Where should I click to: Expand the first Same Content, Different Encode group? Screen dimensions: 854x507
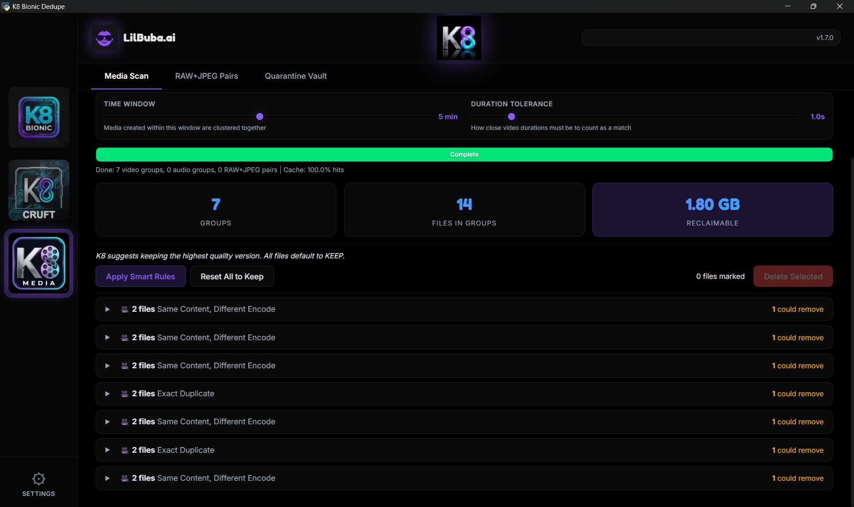[107, 309]
